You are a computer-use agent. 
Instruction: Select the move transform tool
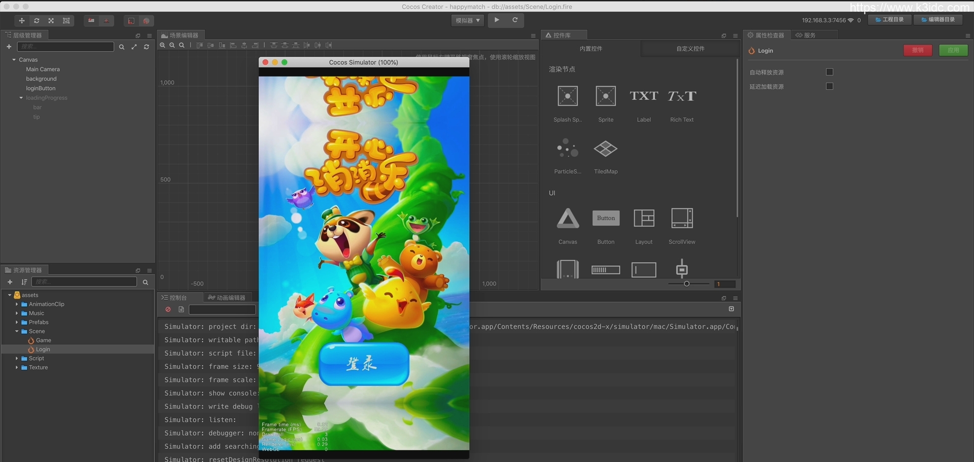21,21
